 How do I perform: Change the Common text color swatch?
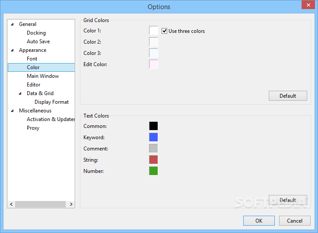tap(153, 126)
